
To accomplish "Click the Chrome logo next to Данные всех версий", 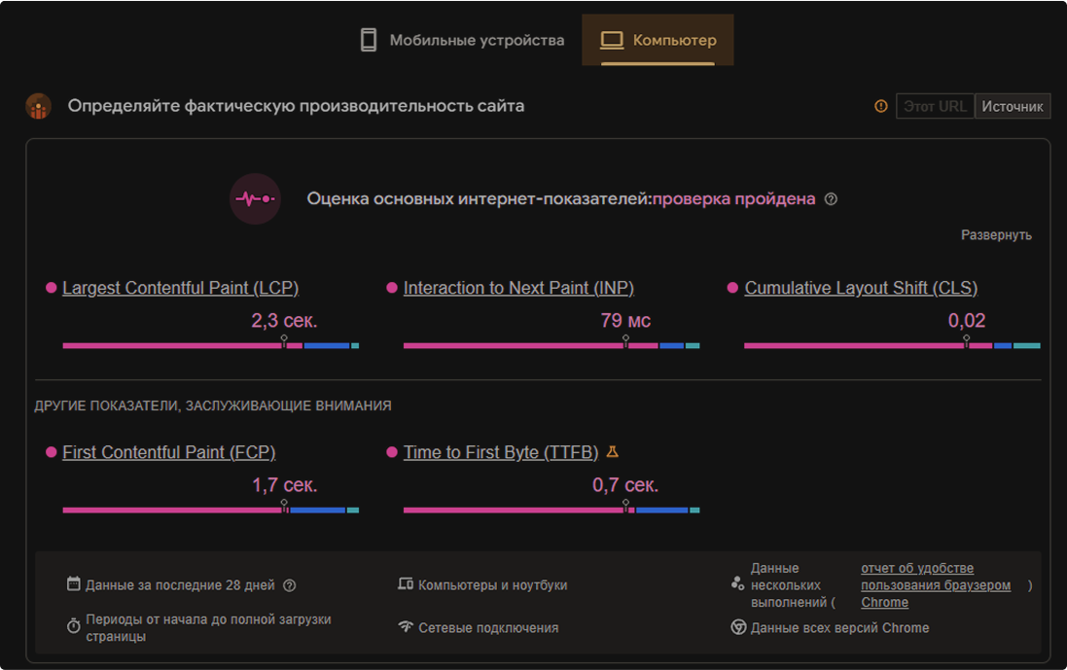I will (740, 628).
